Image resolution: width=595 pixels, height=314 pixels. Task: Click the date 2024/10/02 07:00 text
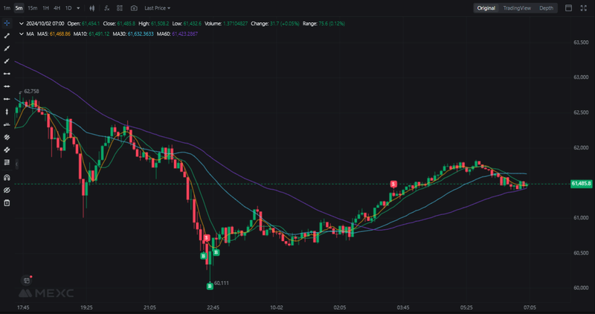(x=45, y=24)
